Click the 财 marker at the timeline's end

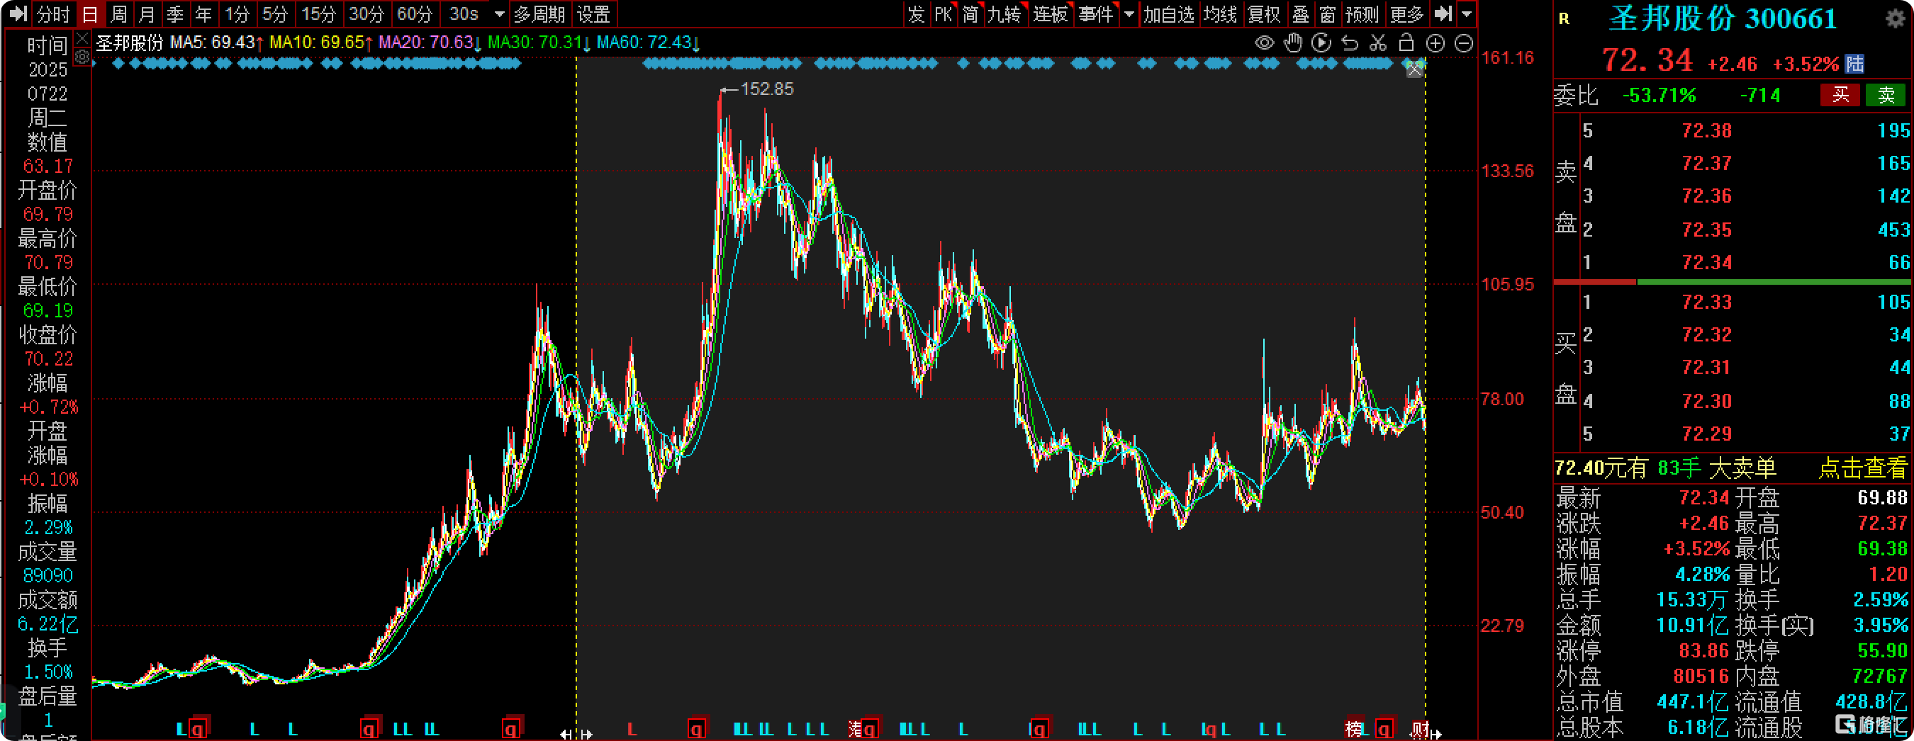click(x=1419, y=730)
